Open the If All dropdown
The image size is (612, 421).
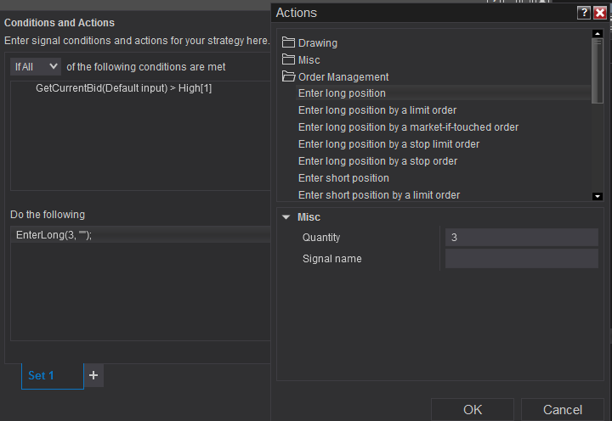[36, 66]
